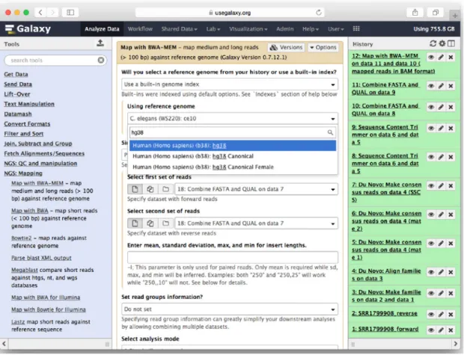Delete dataset 10 Combine FASTA and QUAL
Viewport: 464px width, 355px height.
tap(451, 107)
